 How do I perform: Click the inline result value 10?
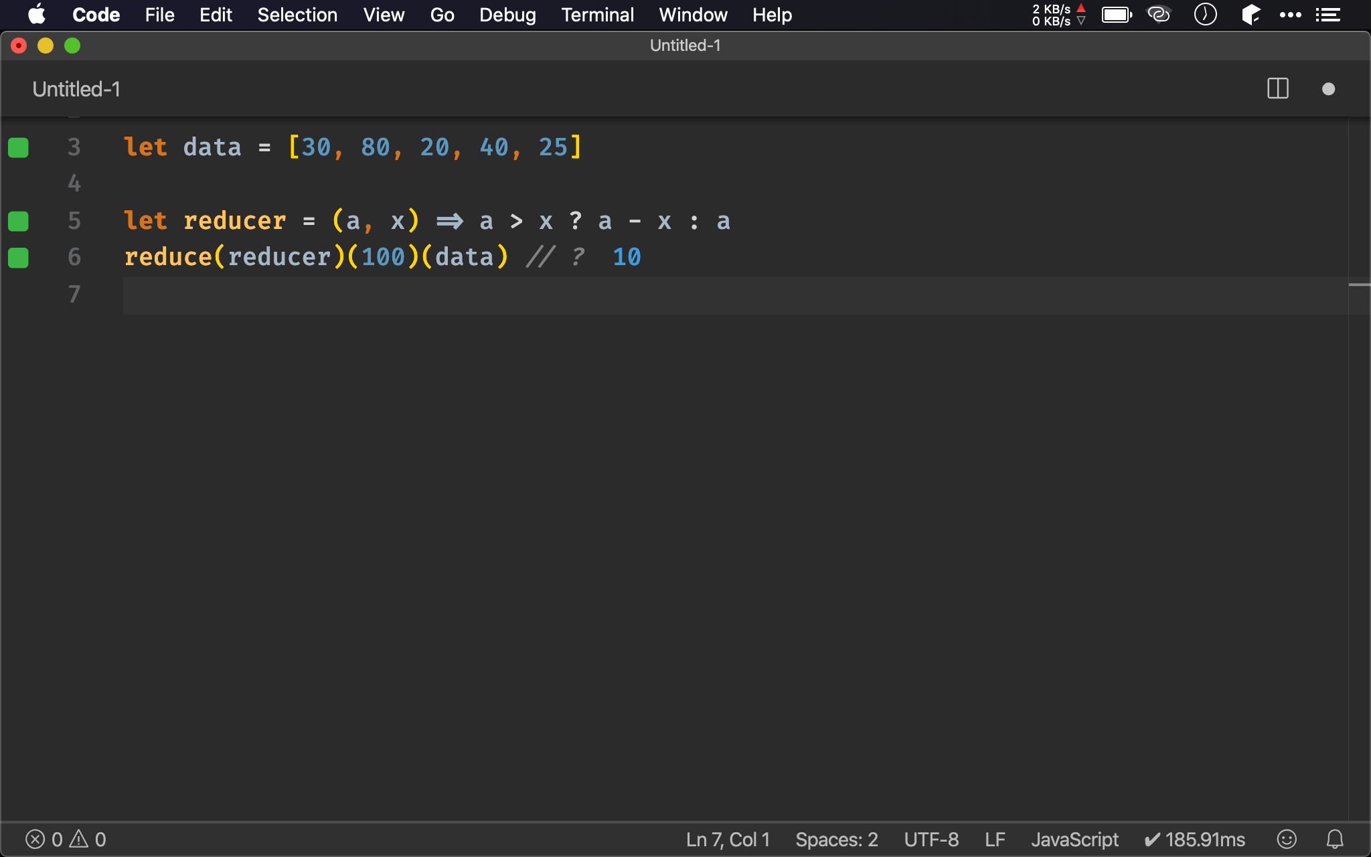point(627,257)
